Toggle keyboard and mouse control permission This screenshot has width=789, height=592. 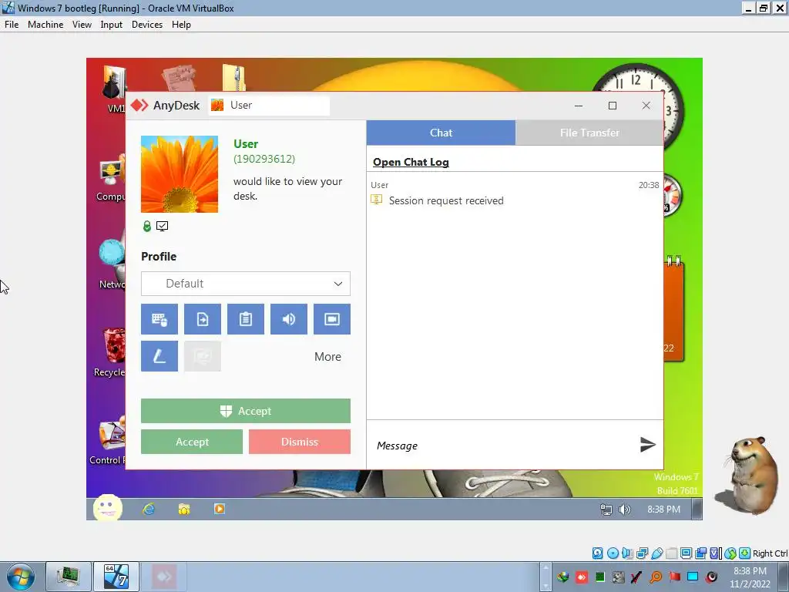159,319
